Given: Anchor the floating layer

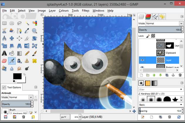Looking at the screenshot, I should click(173, 75).
